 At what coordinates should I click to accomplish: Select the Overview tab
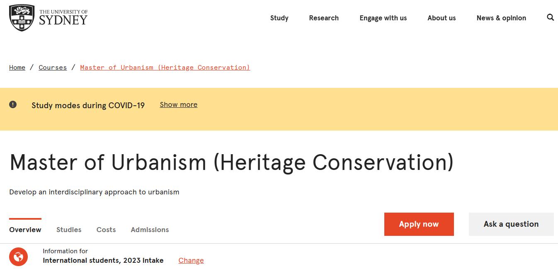click(x=25, y=230)
